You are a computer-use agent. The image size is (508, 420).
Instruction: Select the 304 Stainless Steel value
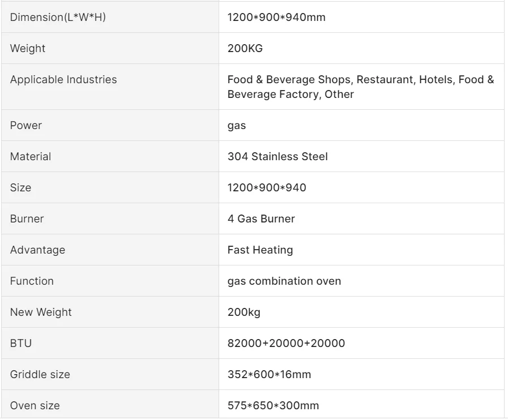pyautogui.click(x=278, y=156)
